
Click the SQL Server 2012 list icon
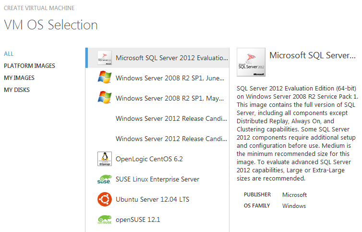coord(104,58)
